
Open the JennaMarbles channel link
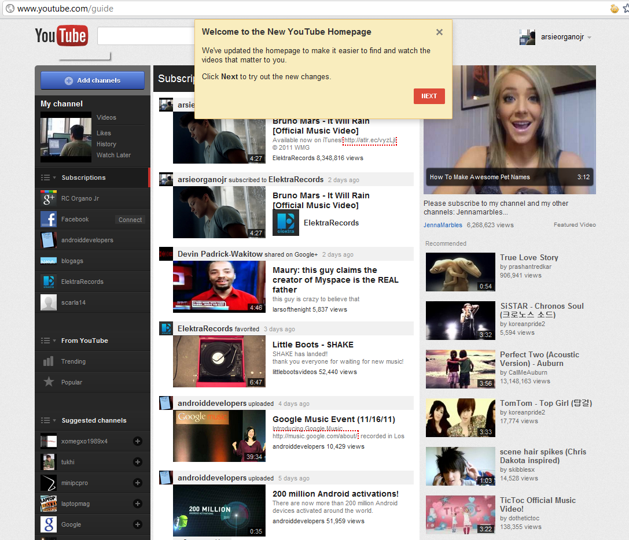(443, 225)
